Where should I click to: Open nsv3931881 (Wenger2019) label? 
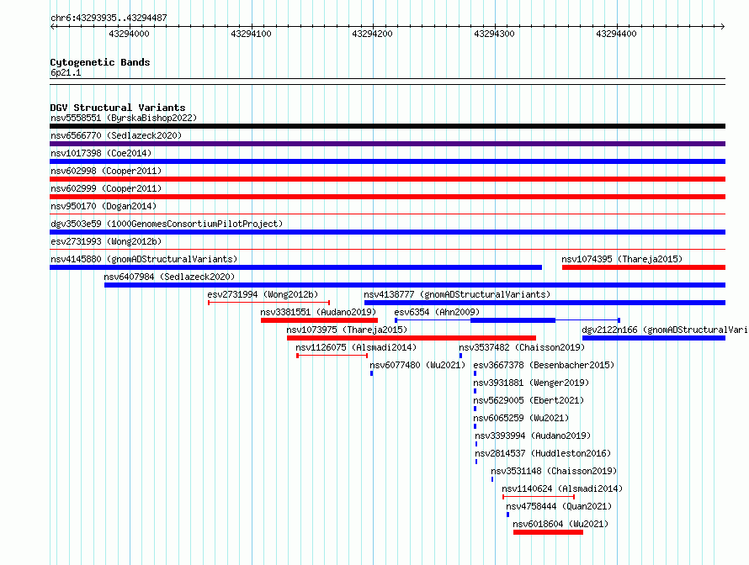(531, 383)
